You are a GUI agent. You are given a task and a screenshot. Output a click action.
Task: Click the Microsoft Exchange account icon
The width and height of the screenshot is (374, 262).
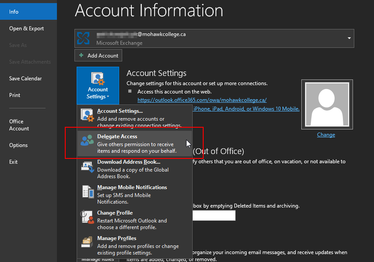click(x=81, y=39)
